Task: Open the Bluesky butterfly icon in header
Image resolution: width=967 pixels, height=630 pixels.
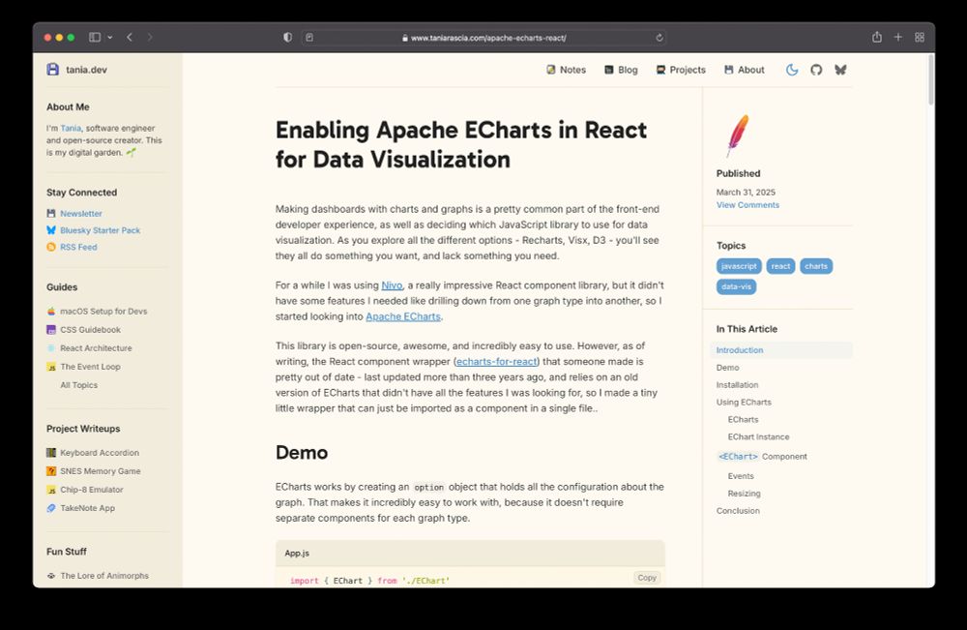Action: [x=840, y=70]
